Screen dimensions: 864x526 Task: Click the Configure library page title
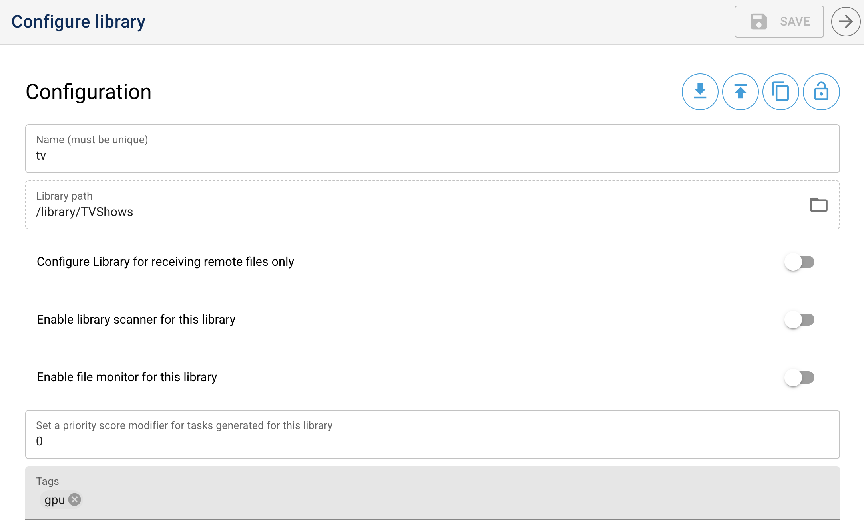coord(78,22)
